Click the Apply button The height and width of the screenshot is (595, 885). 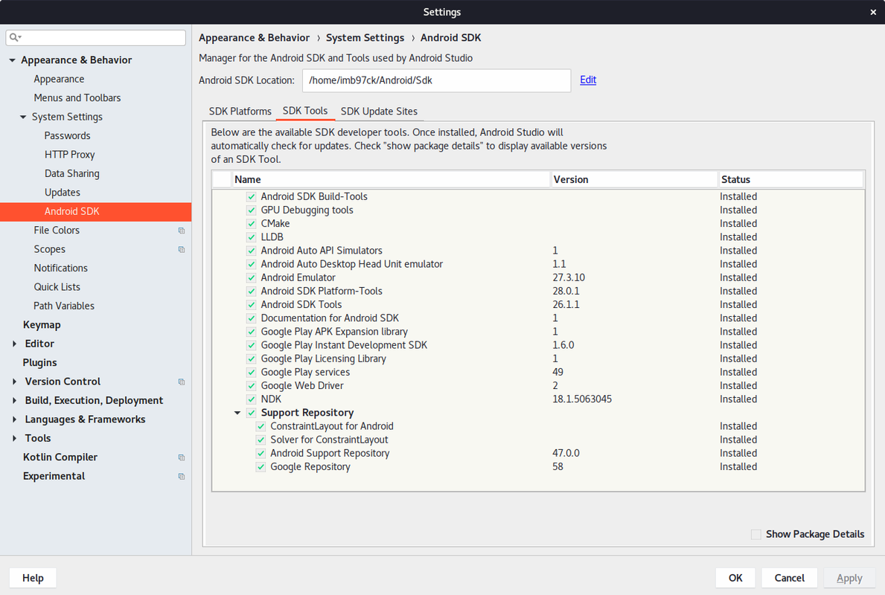coord(849,577)
